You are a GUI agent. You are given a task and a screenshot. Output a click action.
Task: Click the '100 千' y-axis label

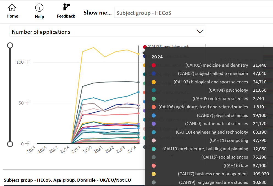(x=23, y=62)
